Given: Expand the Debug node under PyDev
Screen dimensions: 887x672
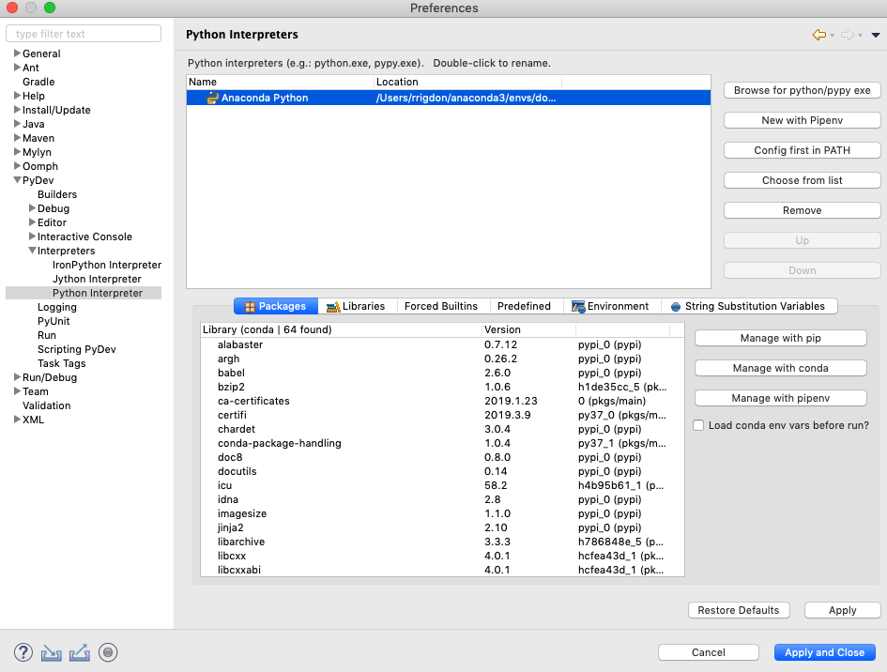Looking at the screenshot, I should tap(32, 208).
